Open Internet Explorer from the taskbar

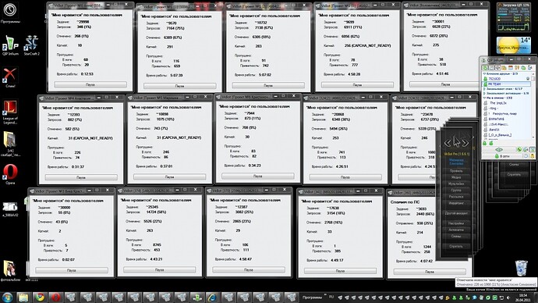point(212,298)
